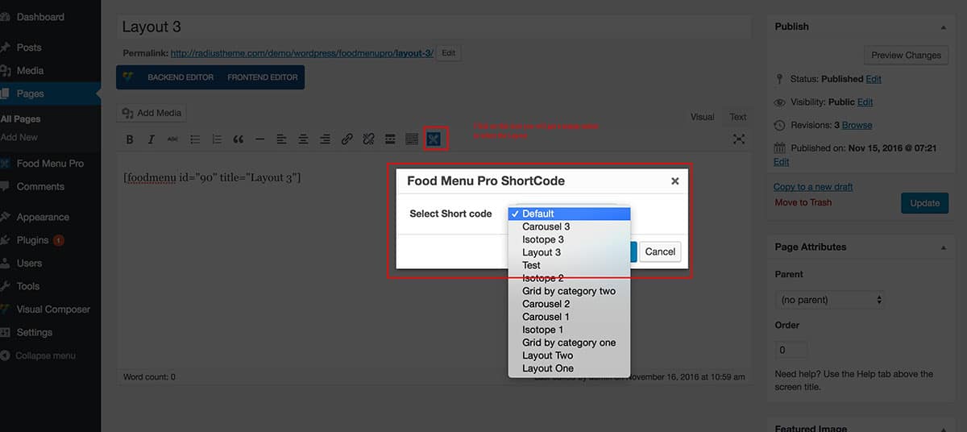Click the Frontend Editor button

point(263,77)
